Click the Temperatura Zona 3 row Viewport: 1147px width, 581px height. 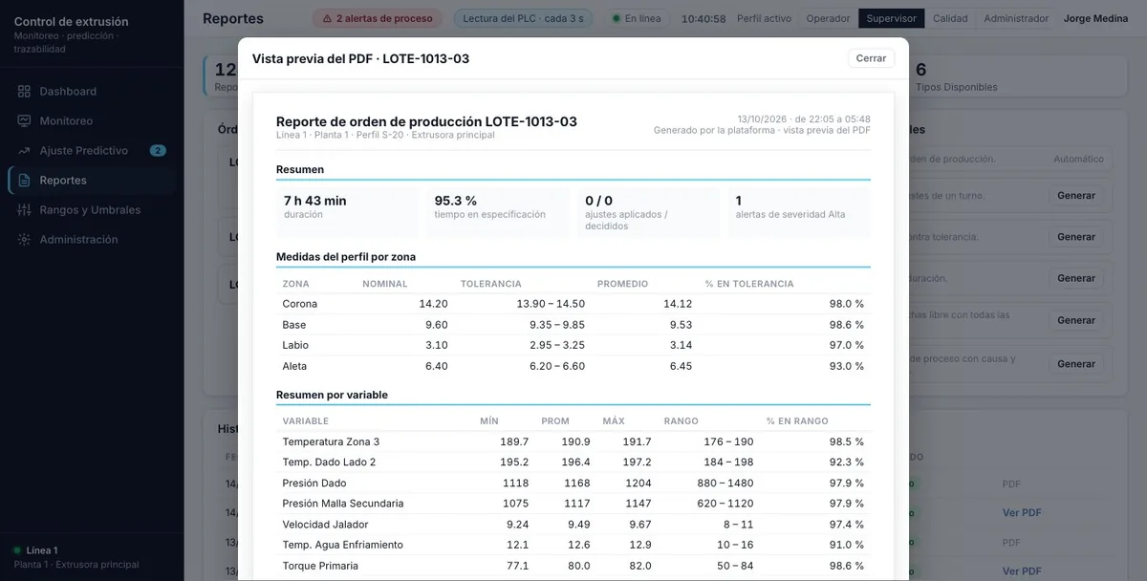[573, 441]
